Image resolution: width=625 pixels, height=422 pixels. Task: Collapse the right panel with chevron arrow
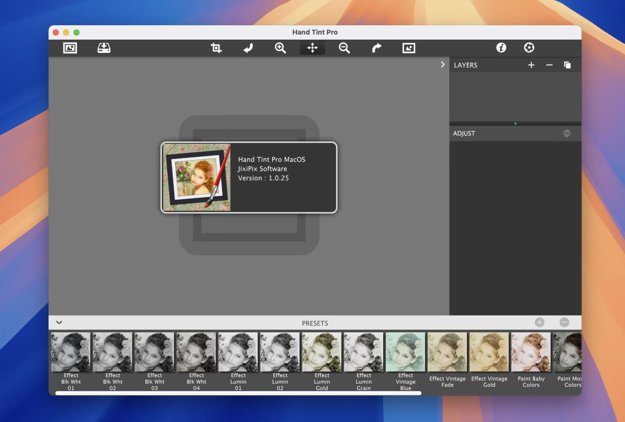coord(443,65)
